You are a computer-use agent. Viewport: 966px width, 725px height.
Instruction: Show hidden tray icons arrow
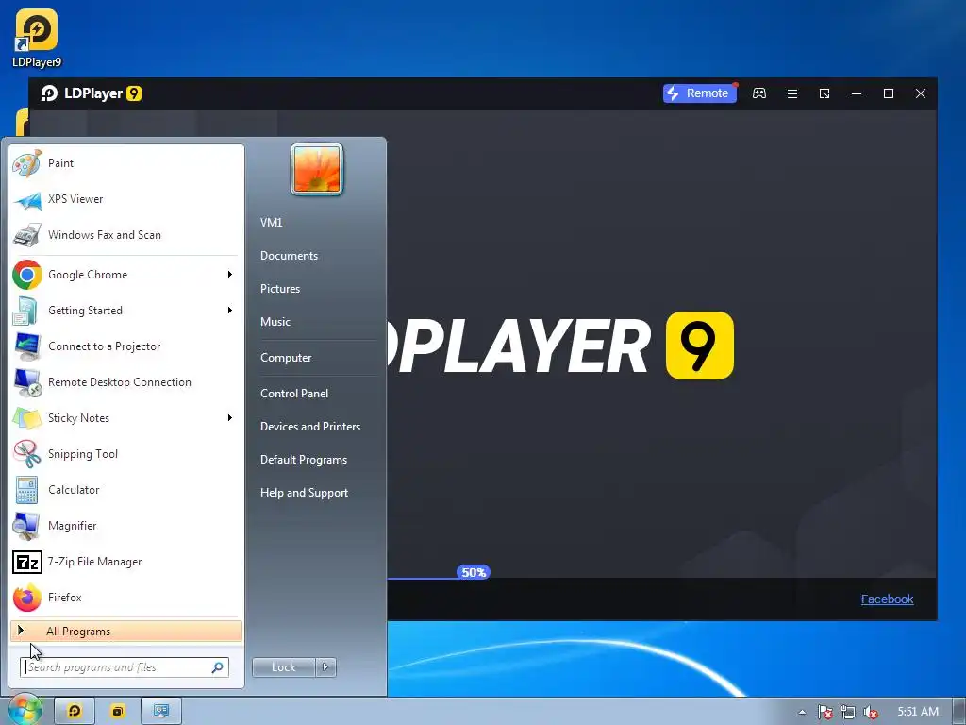[x=802, y=712]
